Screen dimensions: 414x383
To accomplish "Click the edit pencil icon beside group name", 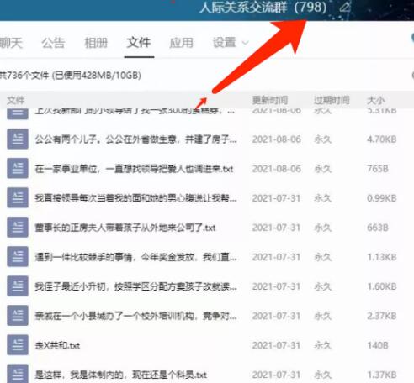I will (345, 7).
